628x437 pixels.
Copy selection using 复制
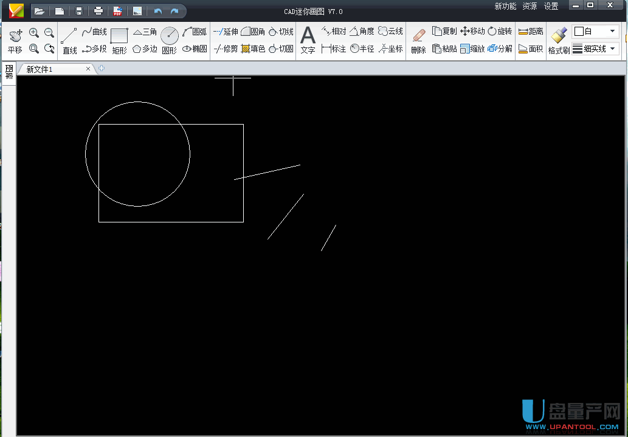[x=444, y=31]
